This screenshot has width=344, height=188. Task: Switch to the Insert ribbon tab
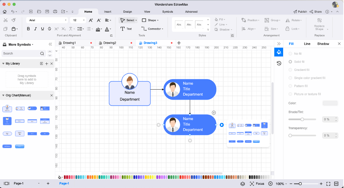click(x=107, y=12)
